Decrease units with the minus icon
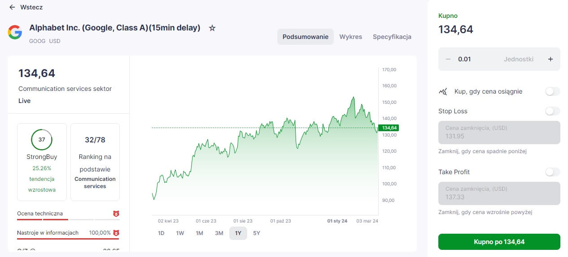The height and width of the screenshot is (257, 568). [448, 59]
